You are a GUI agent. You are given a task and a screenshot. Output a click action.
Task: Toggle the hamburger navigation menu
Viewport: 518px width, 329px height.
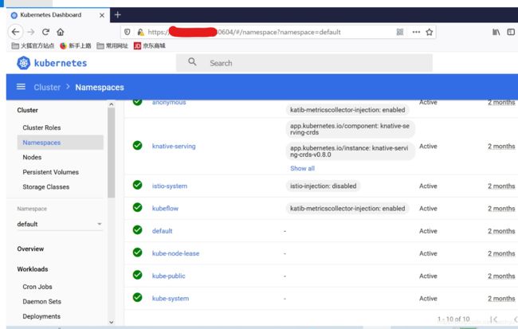tap(21, 87)
